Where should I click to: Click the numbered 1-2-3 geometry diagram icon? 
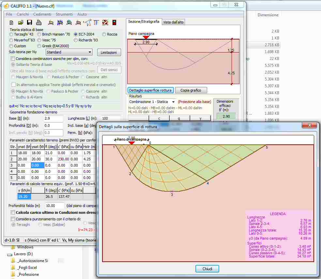click(88, 22)
